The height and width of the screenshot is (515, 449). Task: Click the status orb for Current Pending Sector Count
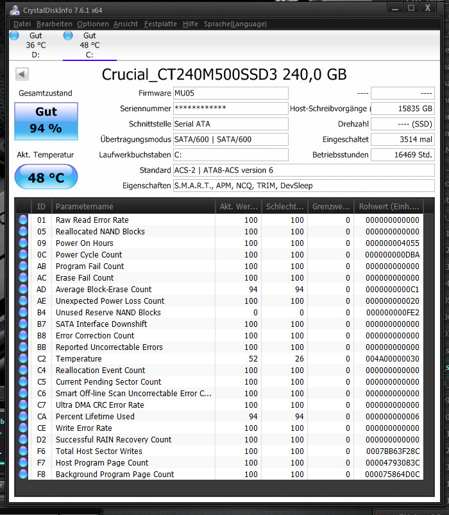[x=23, y=382]
